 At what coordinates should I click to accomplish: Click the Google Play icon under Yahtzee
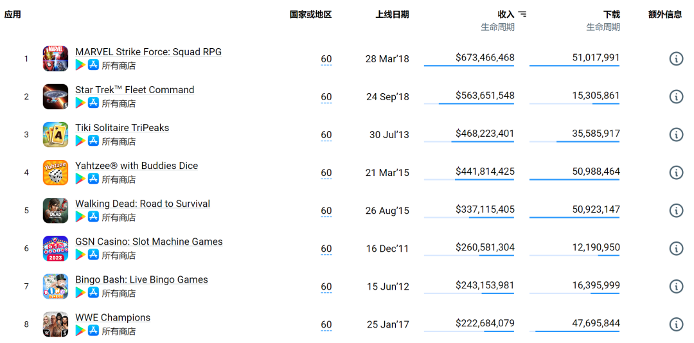(x=80, y=179)
